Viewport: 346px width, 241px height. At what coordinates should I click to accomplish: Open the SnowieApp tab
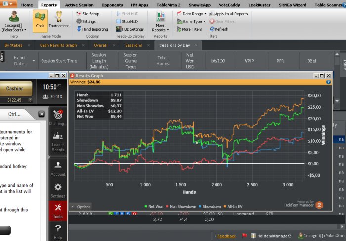pos(200,5)
